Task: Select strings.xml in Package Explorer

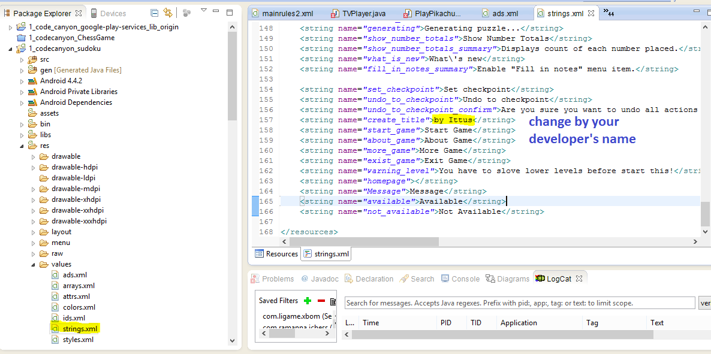Action: pos(80,329)
